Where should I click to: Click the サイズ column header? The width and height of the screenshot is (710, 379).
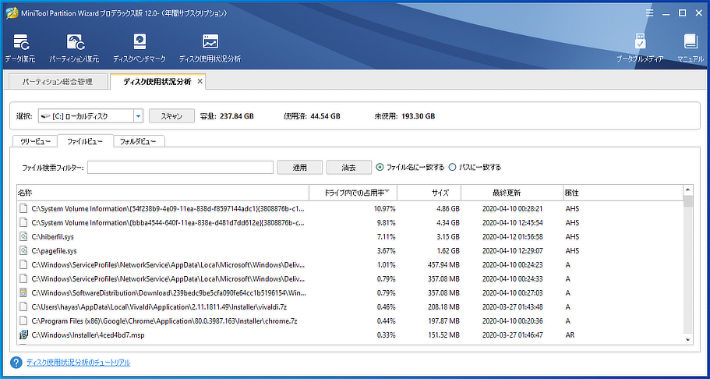[429, 193]
